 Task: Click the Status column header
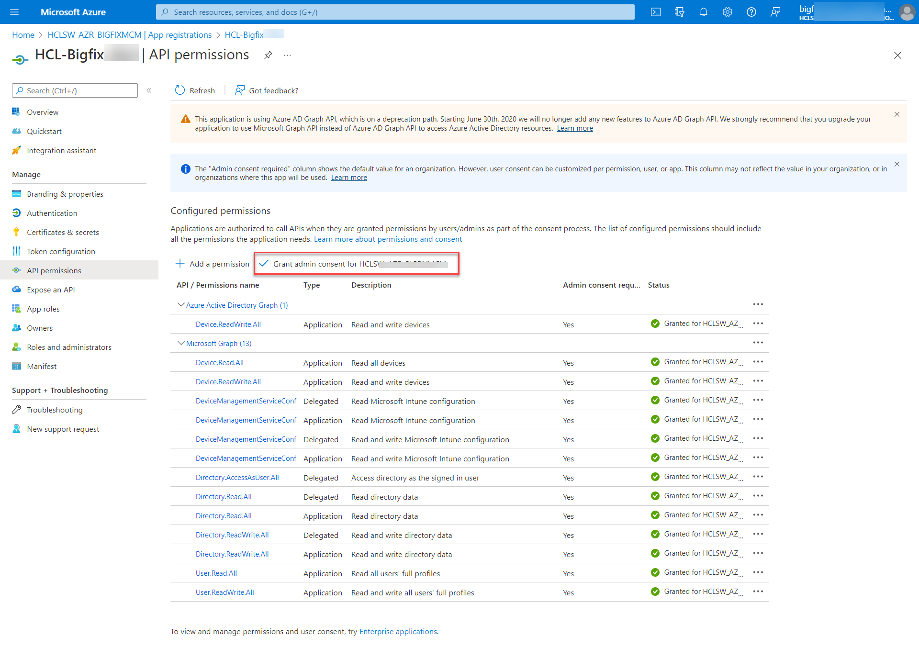(x=659, y=285)
